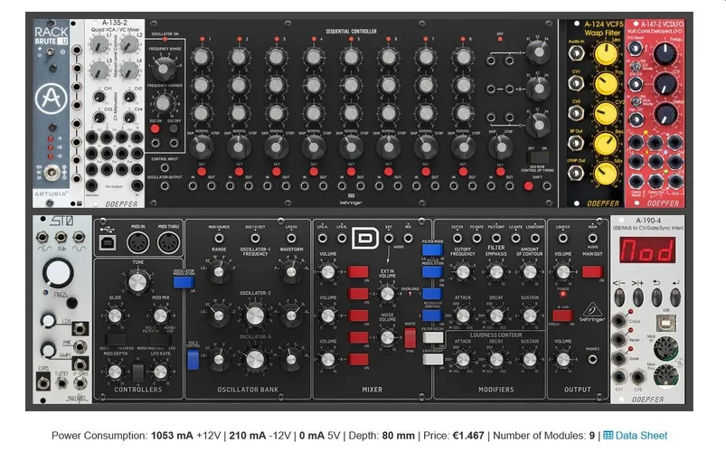
Task: Click the PHONES jack in the Output section
Action: 592,359
